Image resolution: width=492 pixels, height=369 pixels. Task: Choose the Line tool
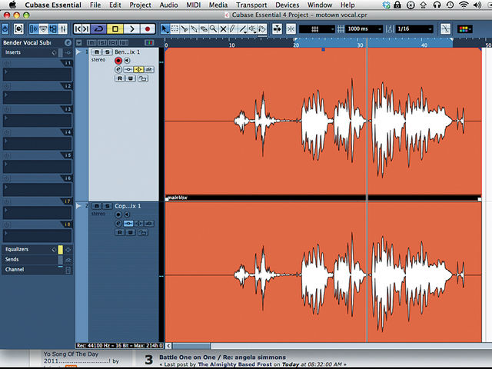[x=243, y=29]
